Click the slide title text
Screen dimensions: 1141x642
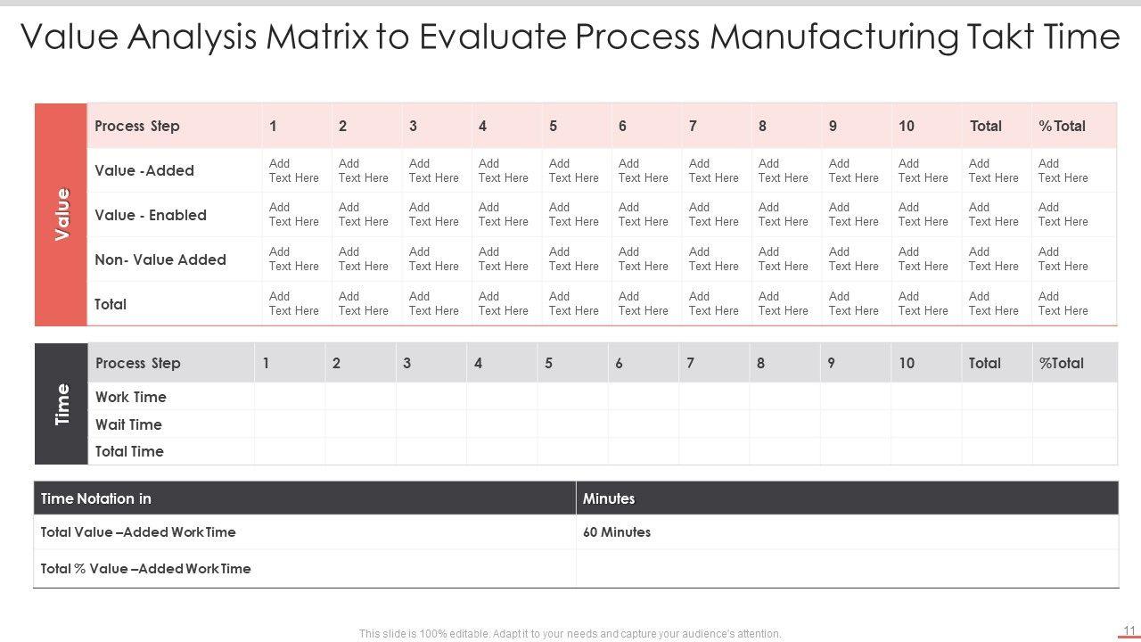point(570,37)
